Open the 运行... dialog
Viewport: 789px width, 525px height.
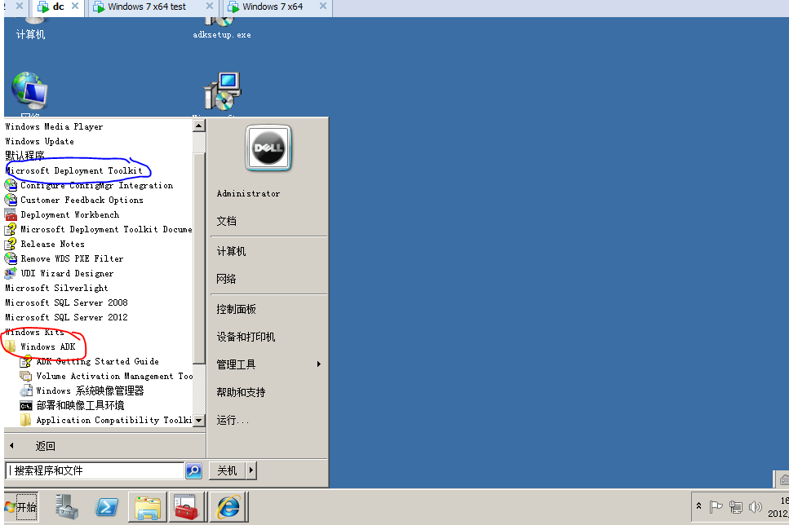233,420
